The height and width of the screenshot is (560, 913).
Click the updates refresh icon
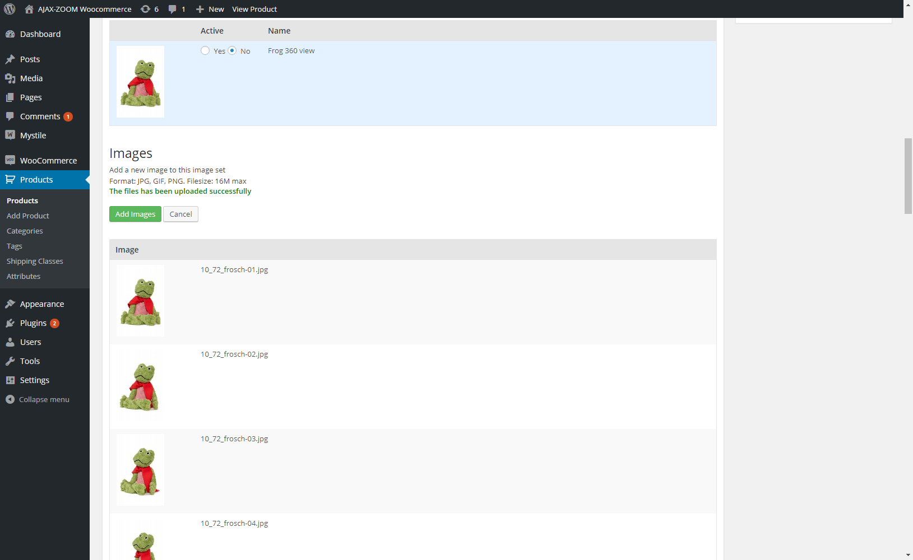(145, 9)
